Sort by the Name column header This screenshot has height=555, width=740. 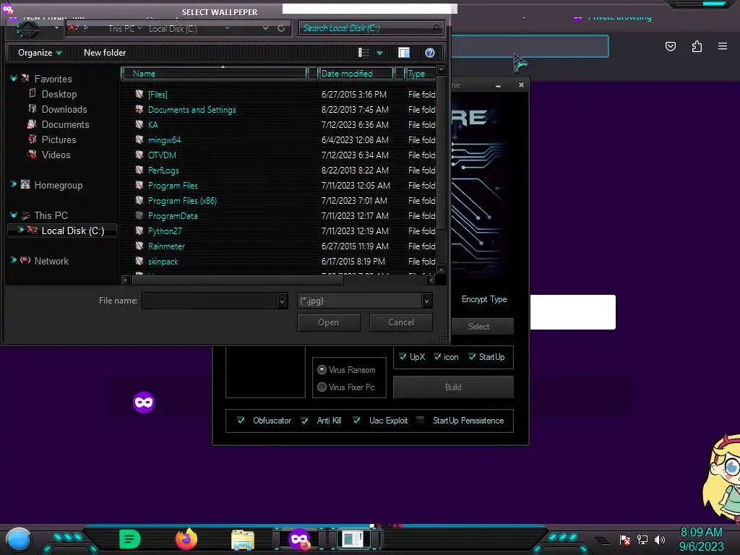coord(214,74)
